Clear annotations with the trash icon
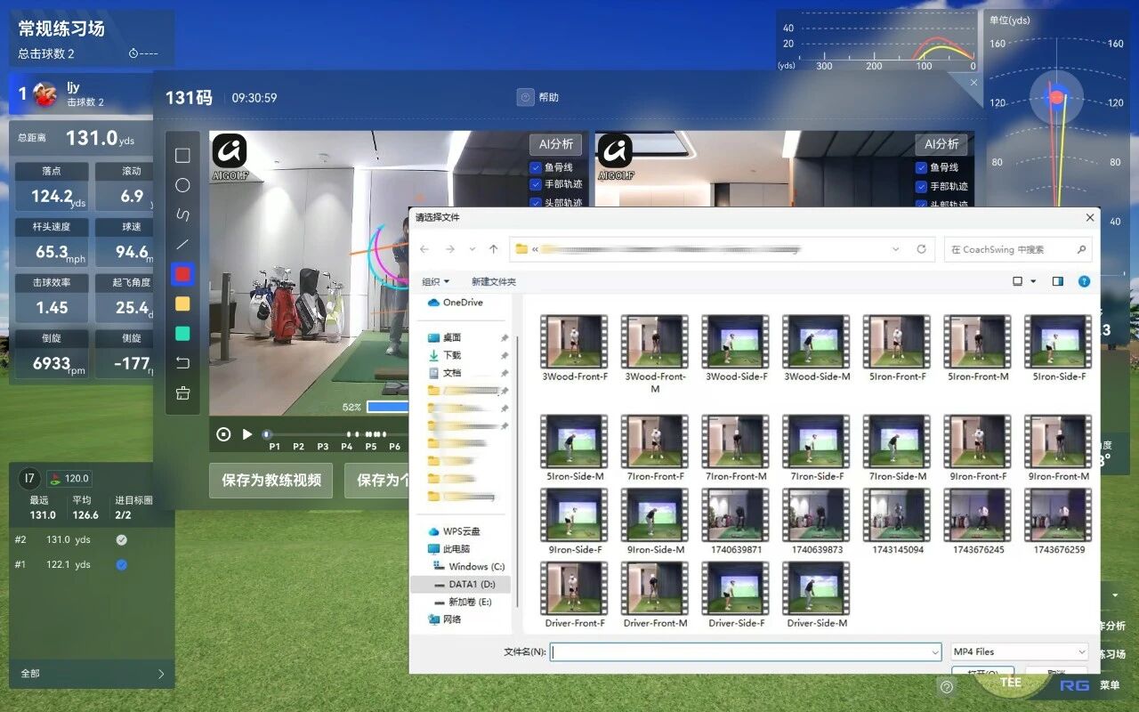1139x712 pixels. tap(182, 392)
